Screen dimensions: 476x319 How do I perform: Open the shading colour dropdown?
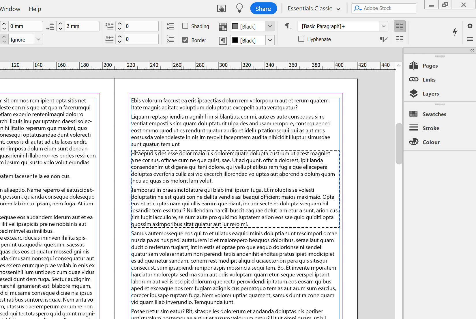coord(270,26)
